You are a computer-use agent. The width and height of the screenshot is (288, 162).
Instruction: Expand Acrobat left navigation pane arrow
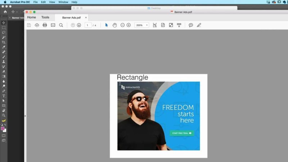point(25,116)
